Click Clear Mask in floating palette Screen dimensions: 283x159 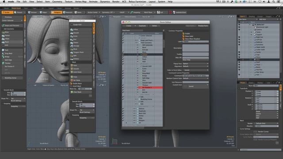[x=81, y=92]
